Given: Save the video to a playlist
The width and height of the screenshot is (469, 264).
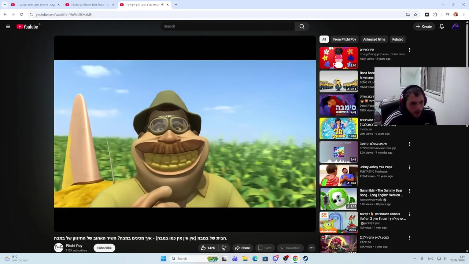Looking at the screenshot, I should [x=265, y=248].
